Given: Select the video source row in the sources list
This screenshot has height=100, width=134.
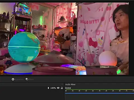Looking at the screenshot, I should click(32, 88).
